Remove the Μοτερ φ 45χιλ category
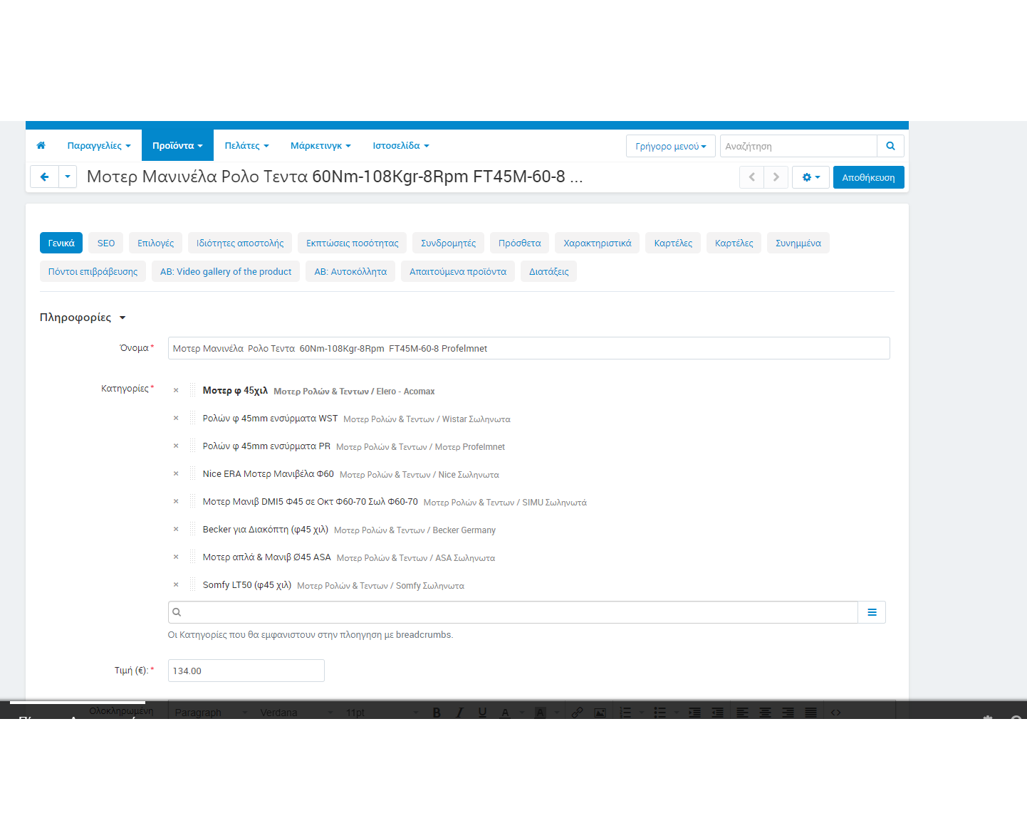1027x840 pixels. coord(176,391)
